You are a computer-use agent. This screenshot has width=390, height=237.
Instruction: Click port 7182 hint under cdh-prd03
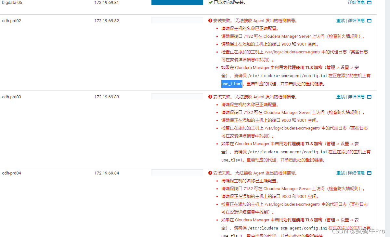click(293, 112)
